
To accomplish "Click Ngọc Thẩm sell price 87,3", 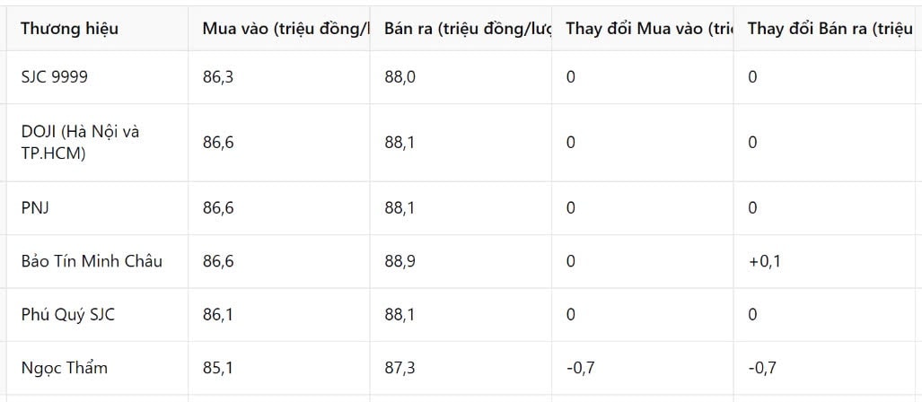I will pos(400,369).
